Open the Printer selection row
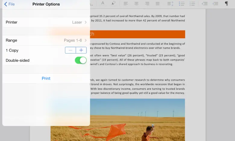The height and width of the screenshot is (141, 235). 46,22
